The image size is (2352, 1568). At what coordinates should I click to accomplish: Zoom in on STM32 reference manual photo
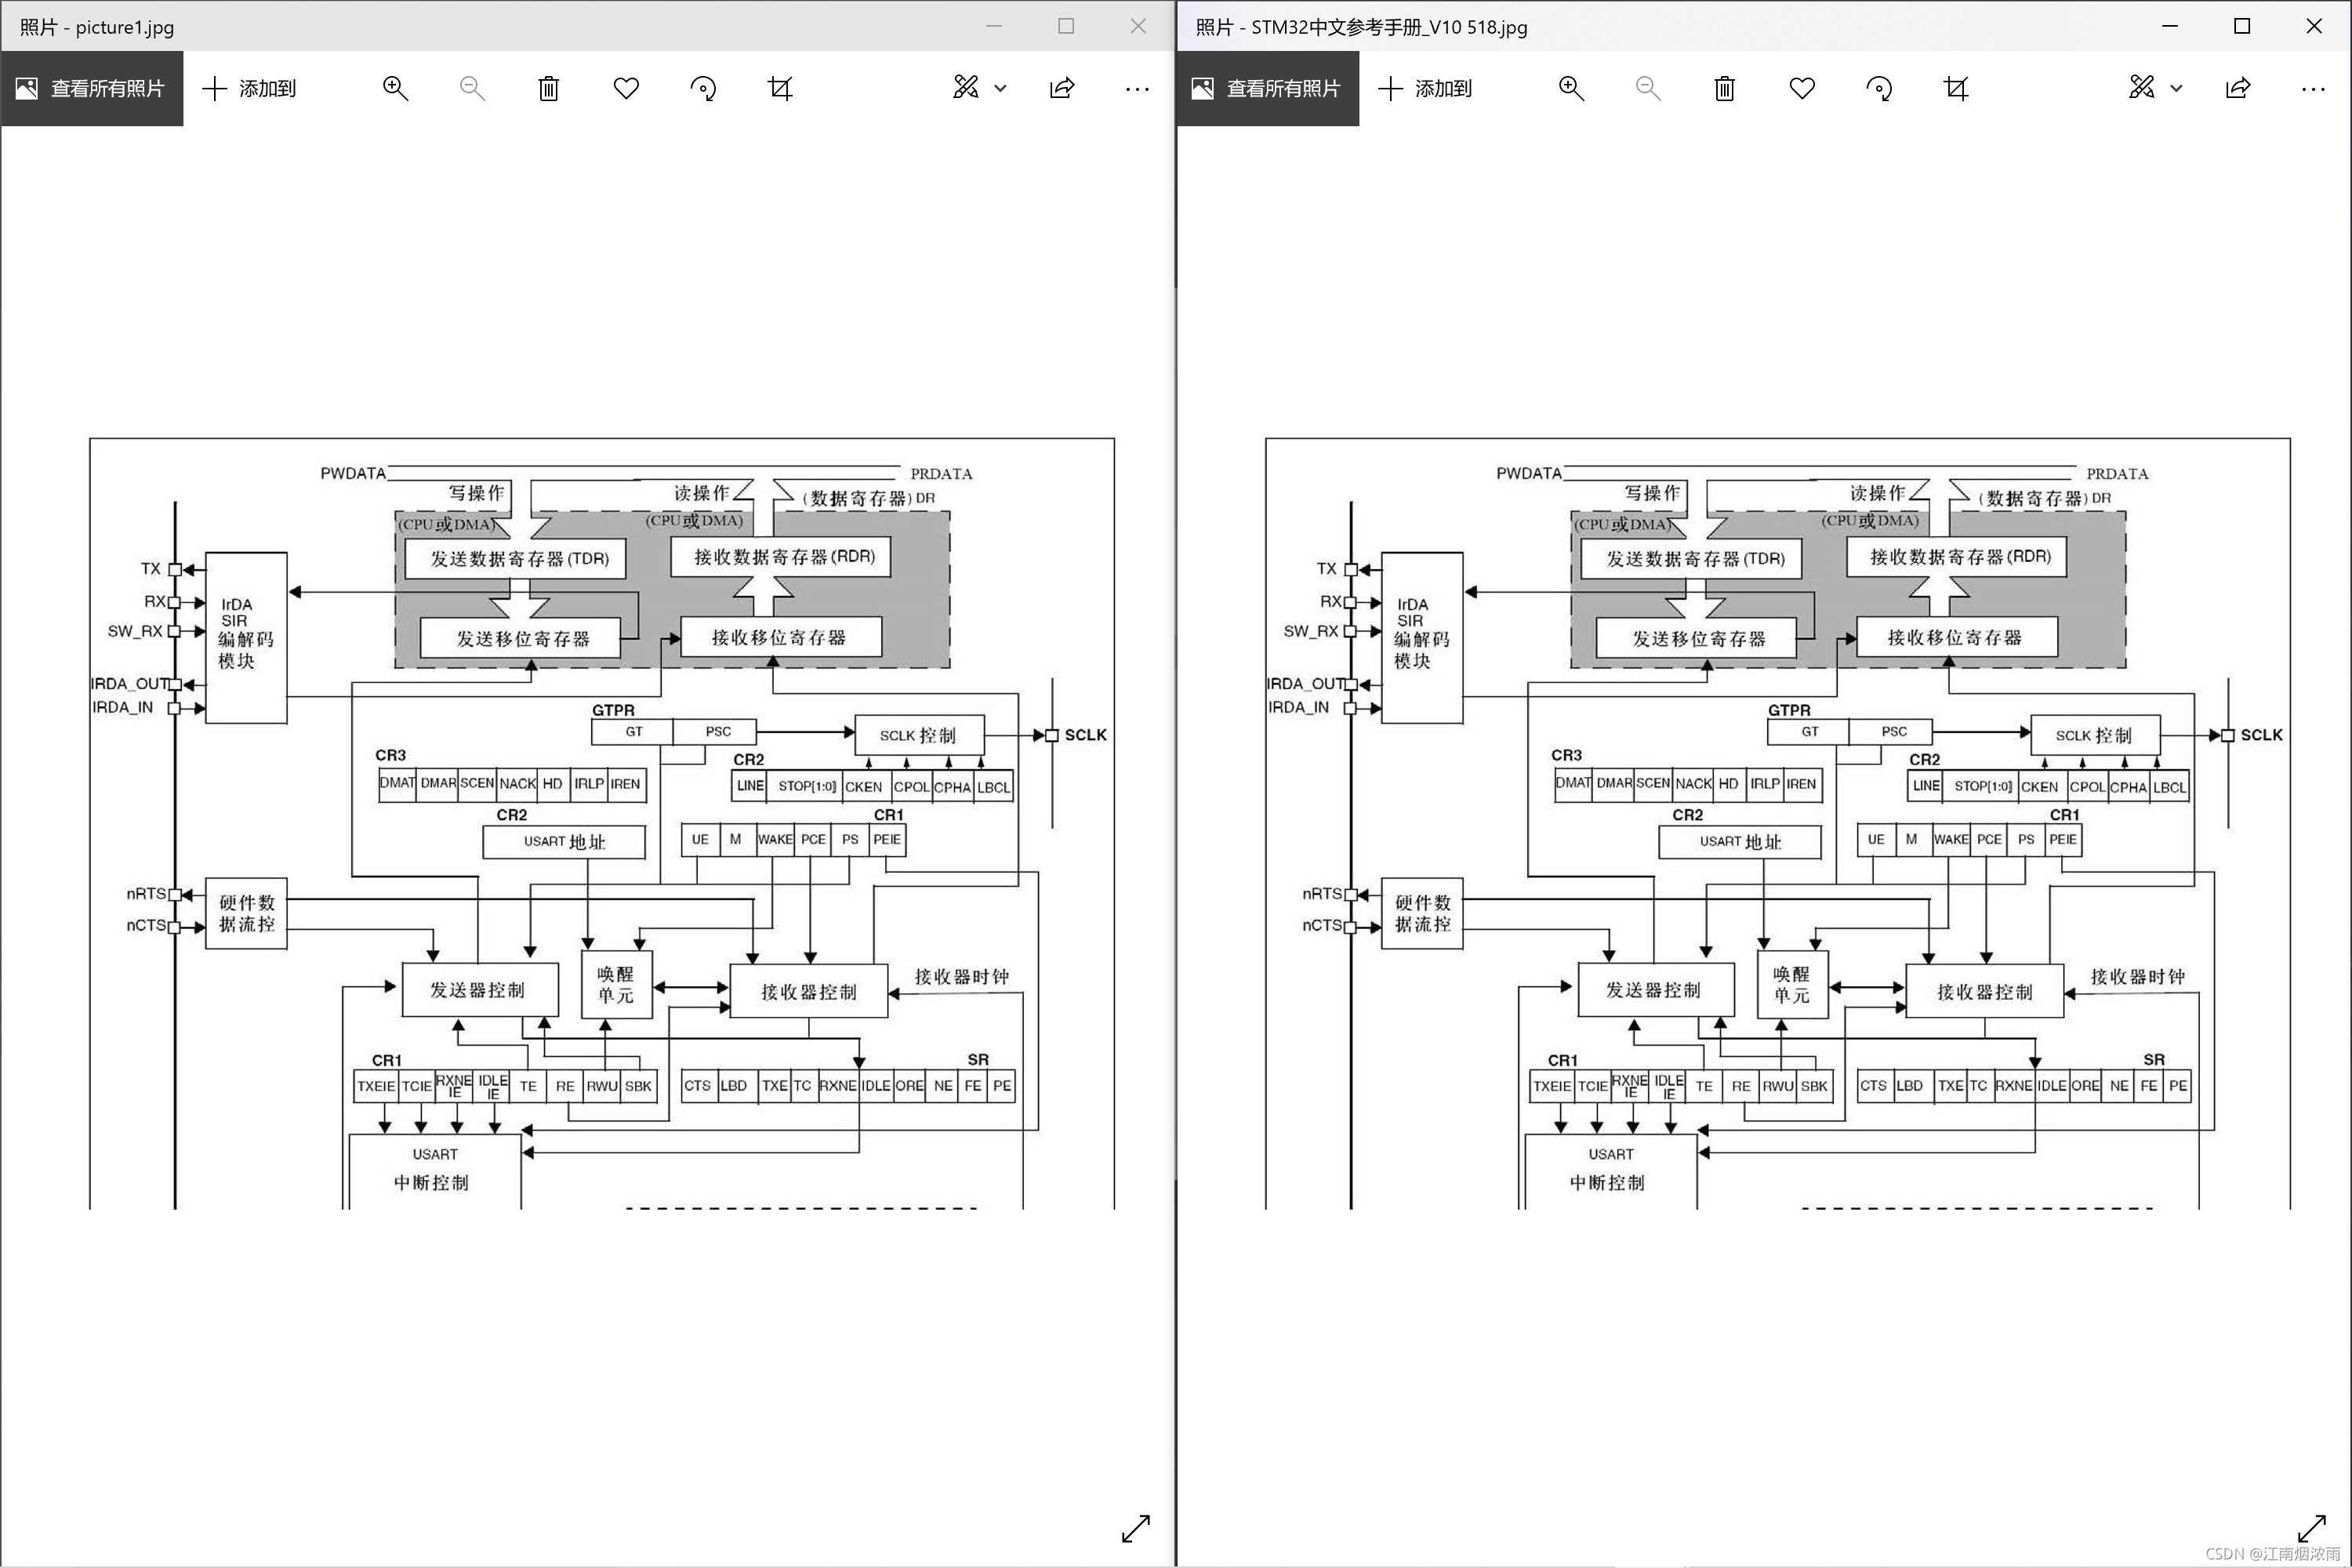[x=1571, y=88]
